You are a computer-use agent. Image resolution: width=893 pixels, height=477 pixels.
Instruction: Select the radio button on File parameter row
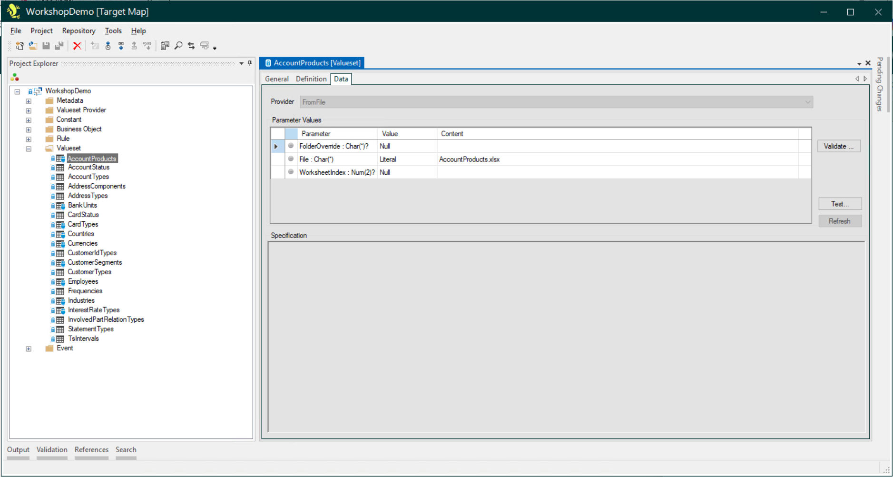(291, 159)
